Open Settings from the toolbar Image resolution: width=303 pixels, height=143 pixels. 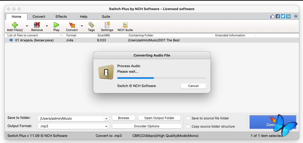pos(107,25)
